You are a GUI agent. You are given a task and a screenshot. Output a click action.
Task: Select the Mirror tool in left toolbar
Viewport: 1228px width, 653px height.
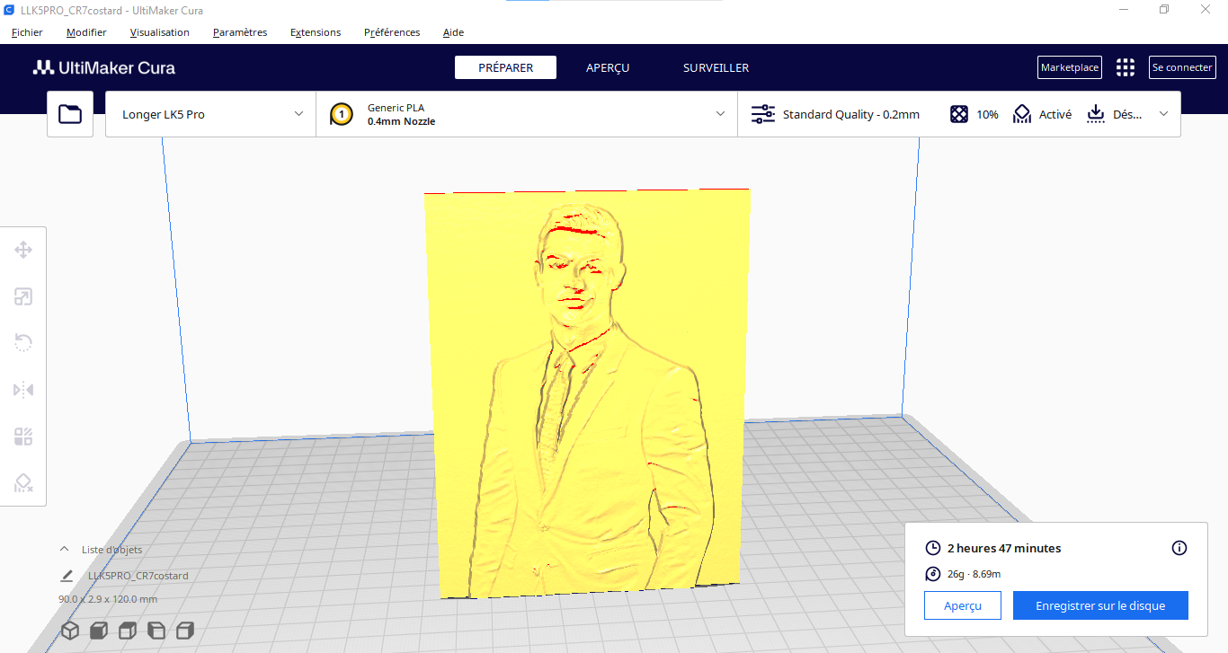pos(23,390)
